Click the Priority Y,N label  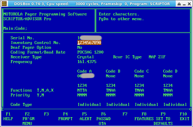(x=27, y=95)
